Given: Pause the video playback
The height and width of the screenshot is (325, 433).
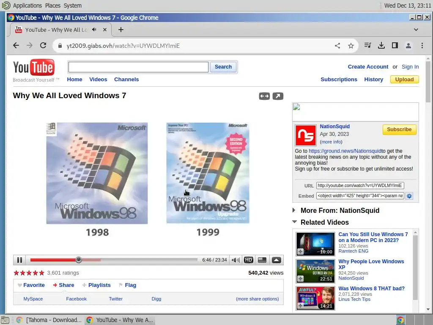Looking at the screenshot, I should click(19, 260).
